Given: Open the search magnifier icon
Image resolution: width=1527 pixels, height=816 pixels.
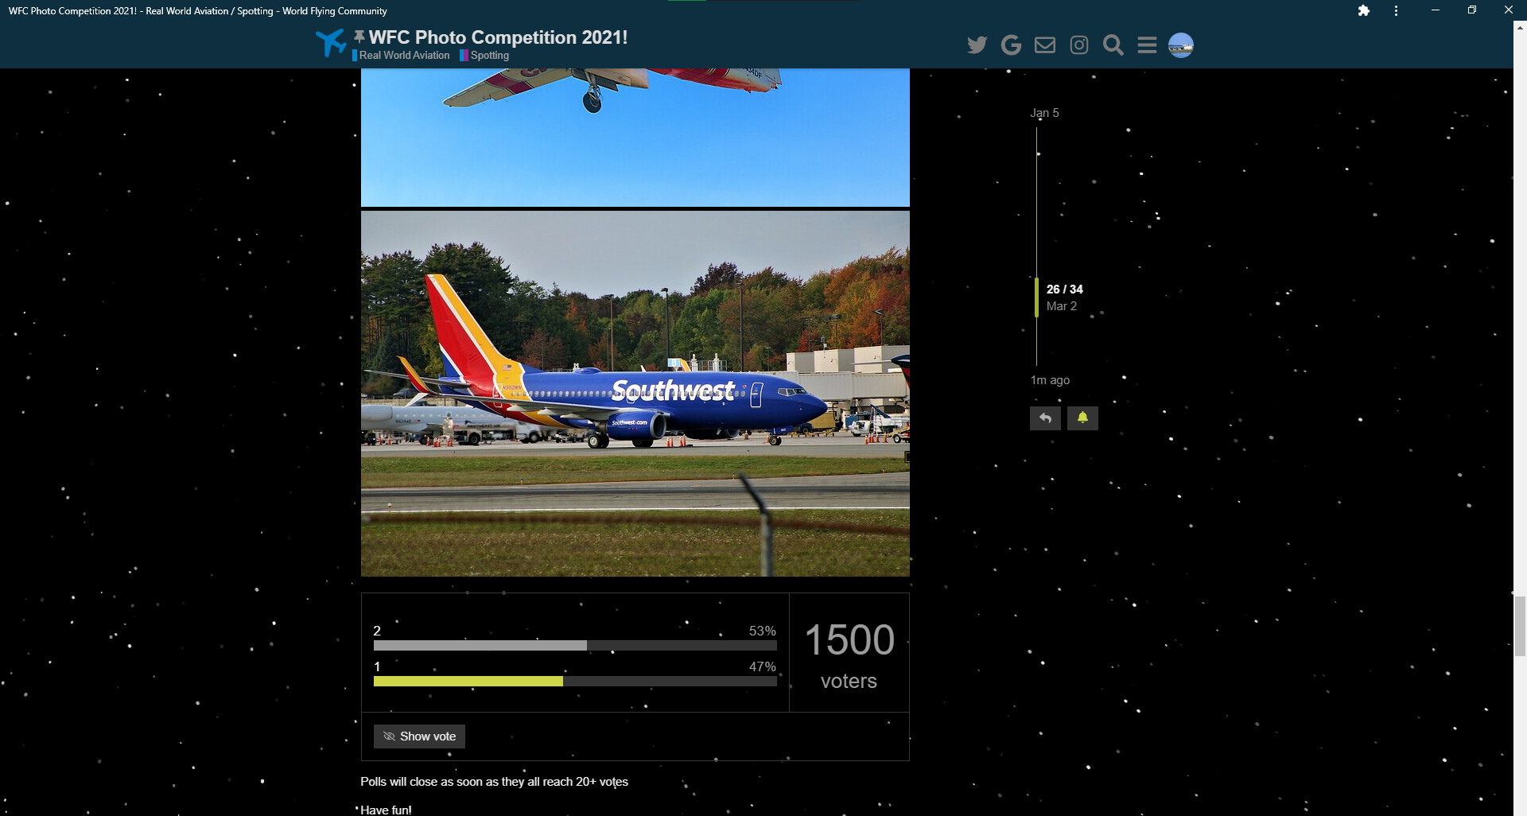Looking at the screenshot, I should coord(1113,45).
